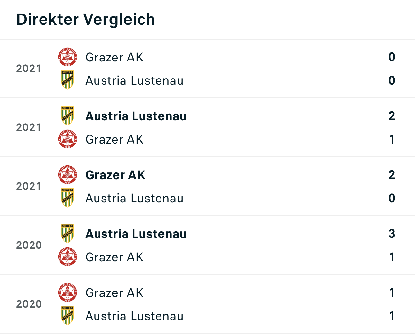Click score 3 in 2020 Lustenau win
415x334 pixels.
click(x=392, y=234)
